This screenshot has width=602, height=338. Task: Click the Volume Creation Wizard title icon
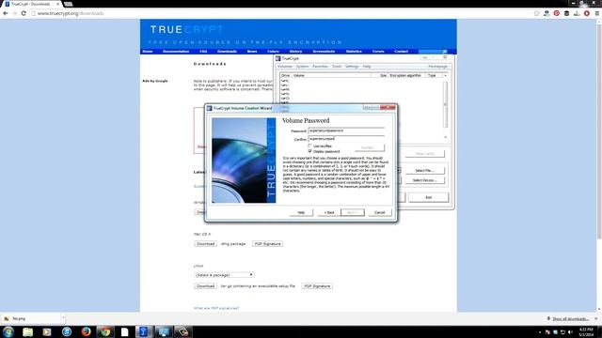(210, 109)
